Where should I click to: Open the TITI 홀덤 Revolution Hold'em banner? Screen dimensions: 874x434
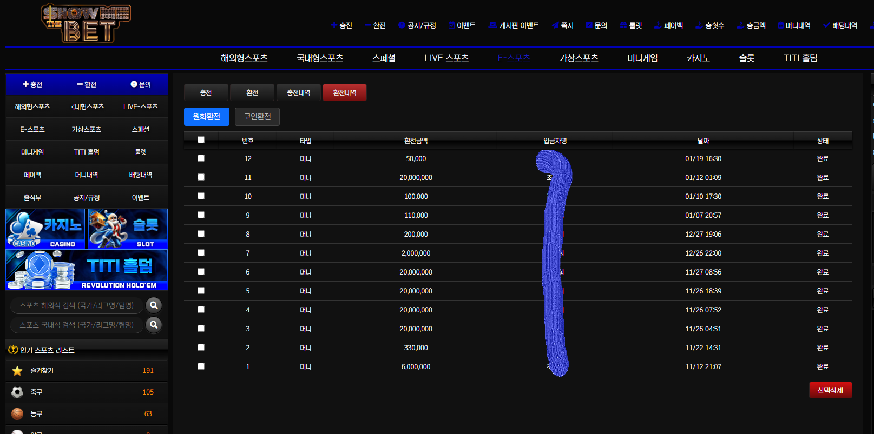pyautogui.click(x=87, y=269)
